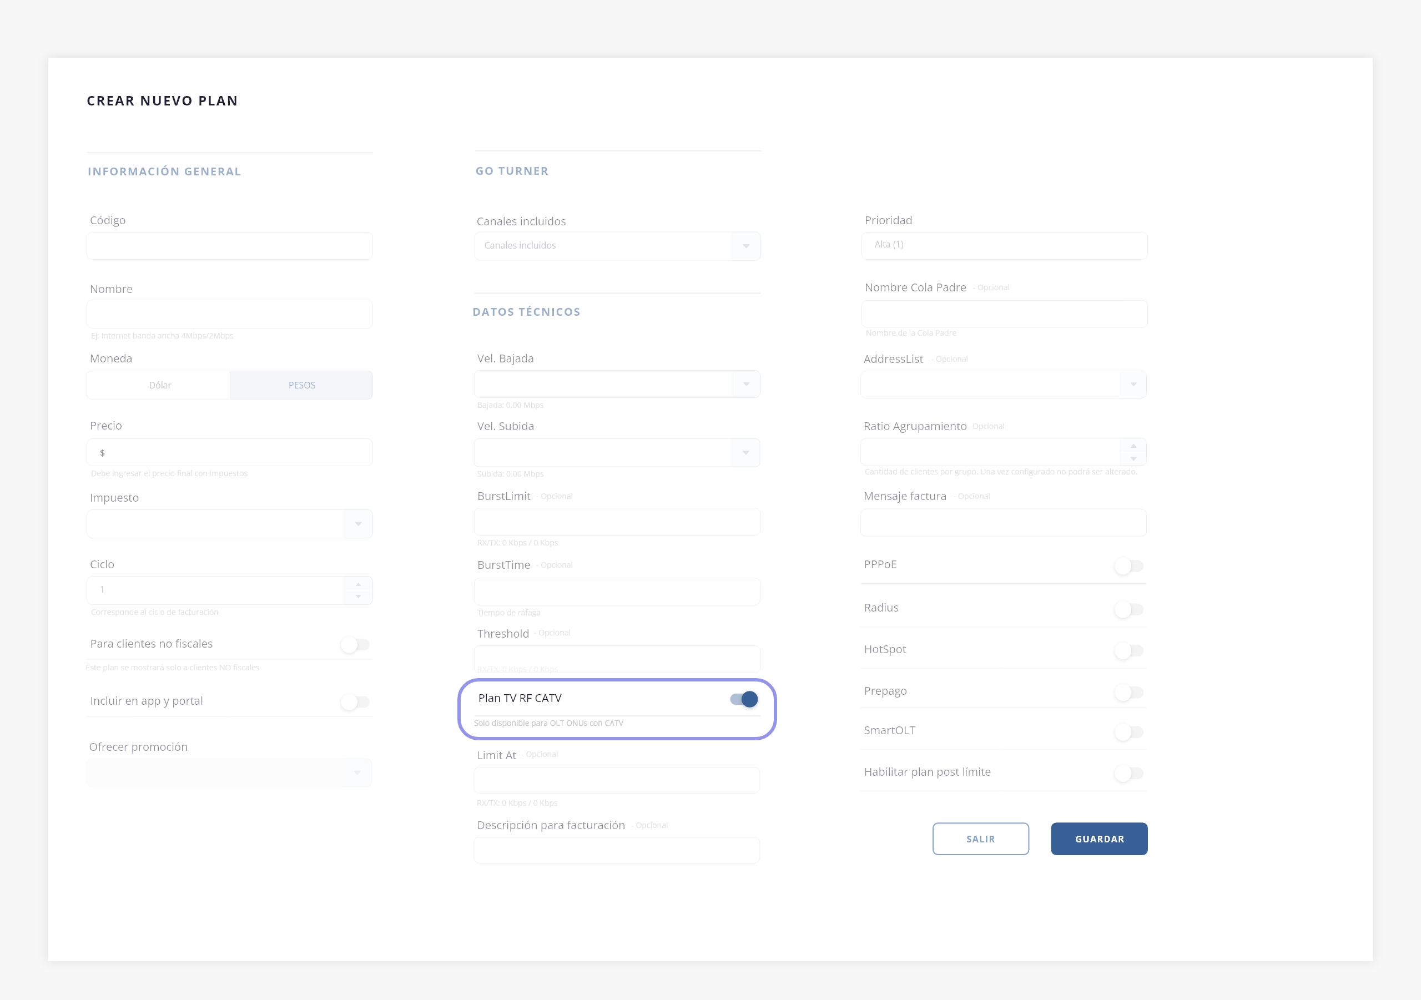This screenshot has height=1000, width=1421.
Task: Select Dólar as the currency
Action: pyautogui.click(x=159, y=385)
